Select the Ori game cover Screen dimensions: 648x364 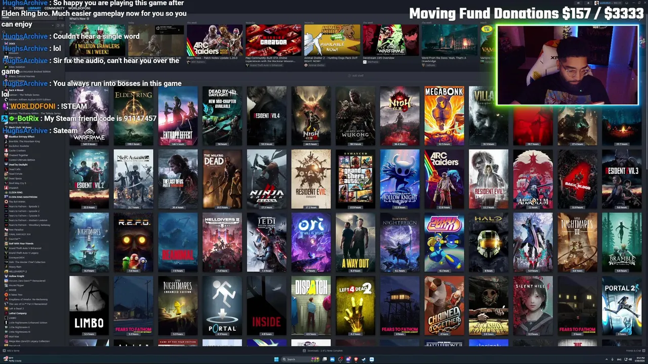click(311, 242)
